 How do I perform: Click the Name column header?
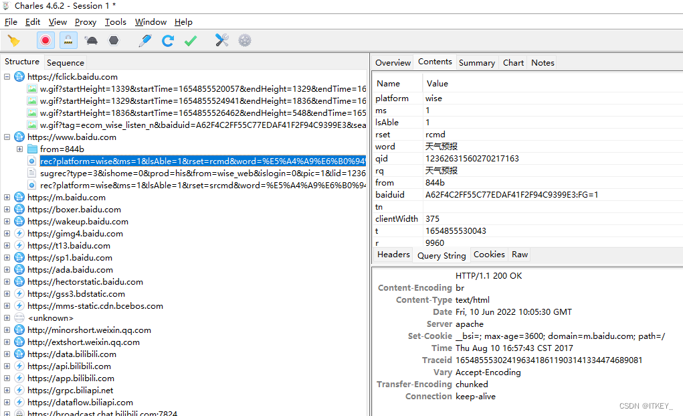pyautogui.click(x=397, y=83)
